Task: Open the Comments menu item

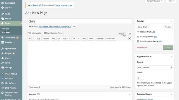Action: point(10,38)
